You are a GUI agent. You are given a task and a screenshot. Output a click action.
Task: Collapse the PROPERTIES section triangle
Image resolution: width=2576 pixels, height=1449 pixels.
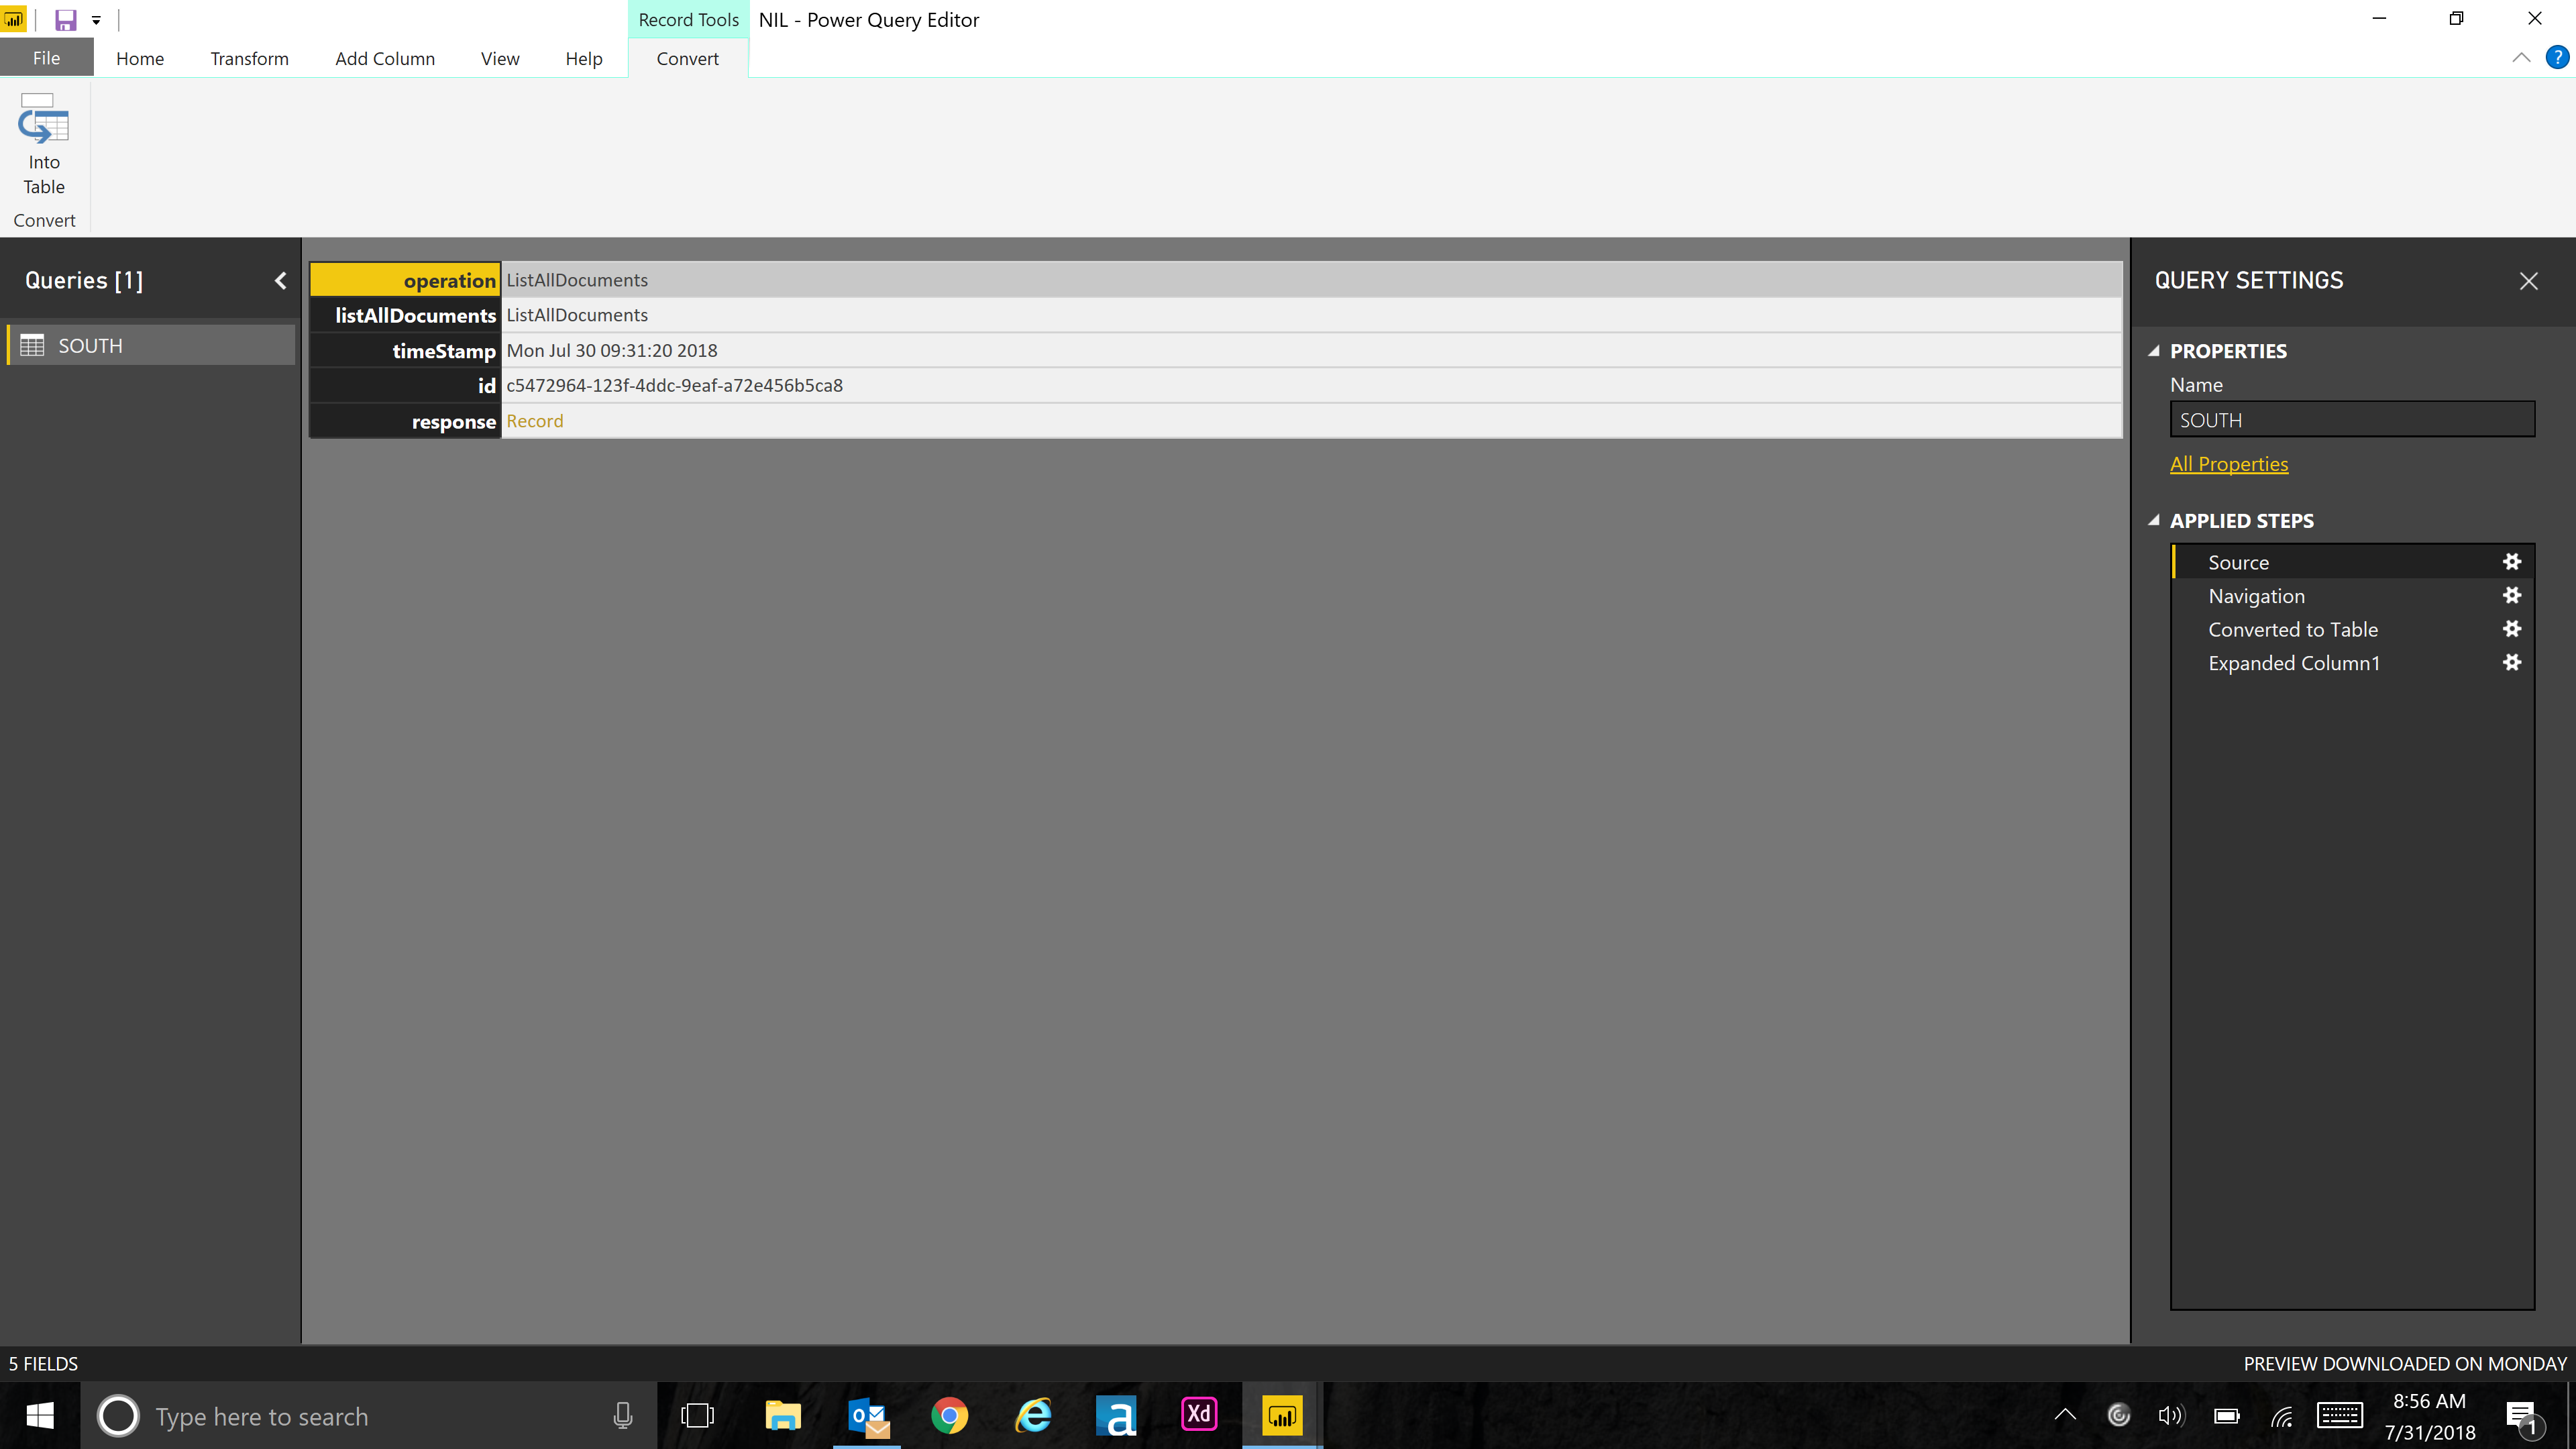tap(2154, 351)
